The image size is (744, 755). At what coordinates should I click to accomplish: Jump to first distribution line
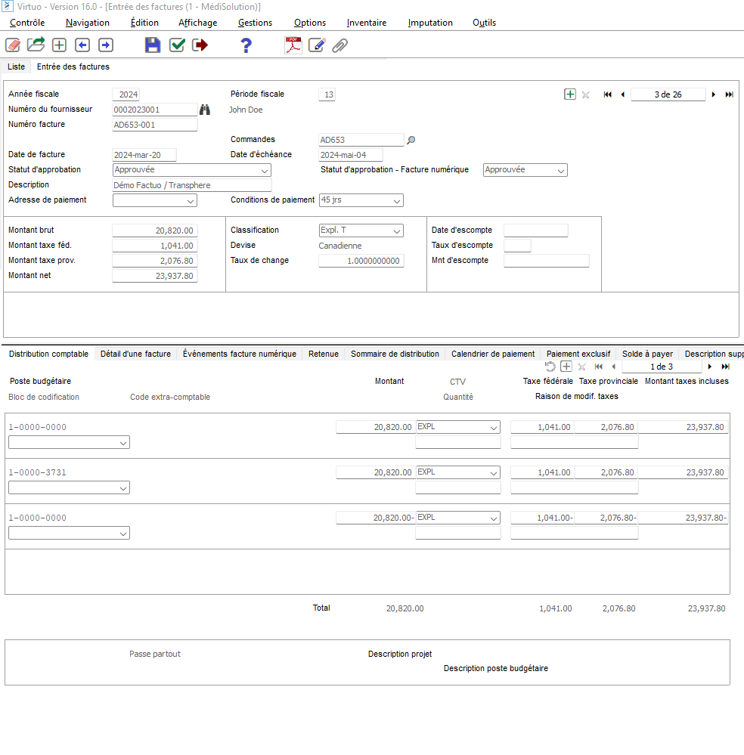click(x=599, y=367)
